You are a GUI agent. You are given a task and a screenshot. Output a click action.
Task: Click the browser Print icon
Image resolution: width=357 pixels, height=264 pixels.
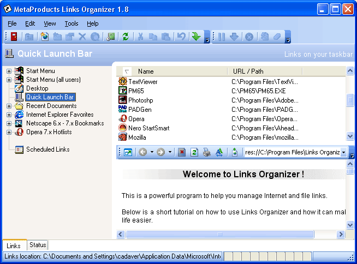(x=207, y=152)
